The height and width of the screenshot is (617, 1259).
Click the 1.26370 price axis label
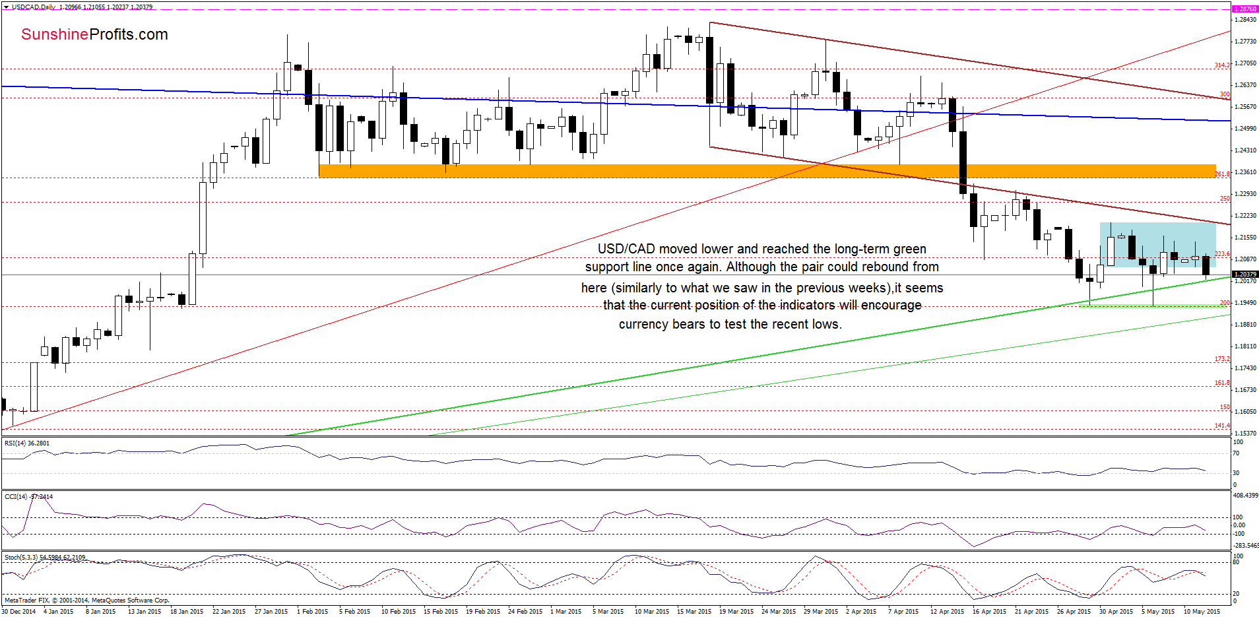pyautogui.click(x=1245, y=85)
